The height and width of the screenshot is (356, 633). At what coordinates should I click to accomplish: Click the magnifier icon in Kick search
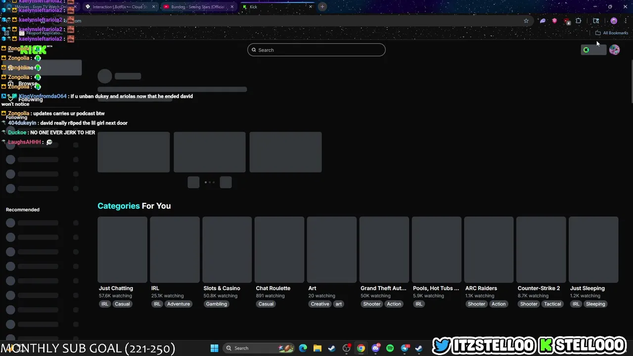point(254,50)
